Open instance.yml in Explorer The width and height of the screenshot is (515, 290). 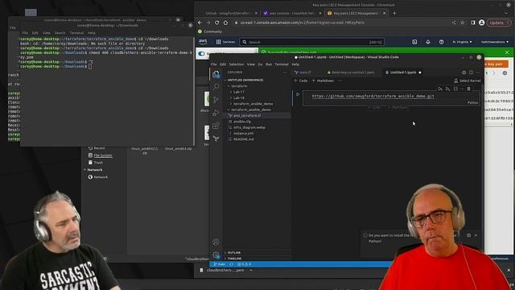243,134
